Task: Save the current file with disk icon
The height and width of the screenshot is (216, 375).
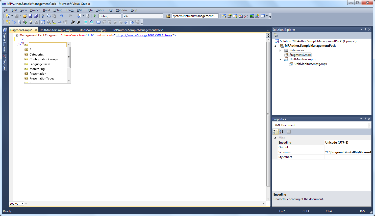Action: [x=30, y=16]
